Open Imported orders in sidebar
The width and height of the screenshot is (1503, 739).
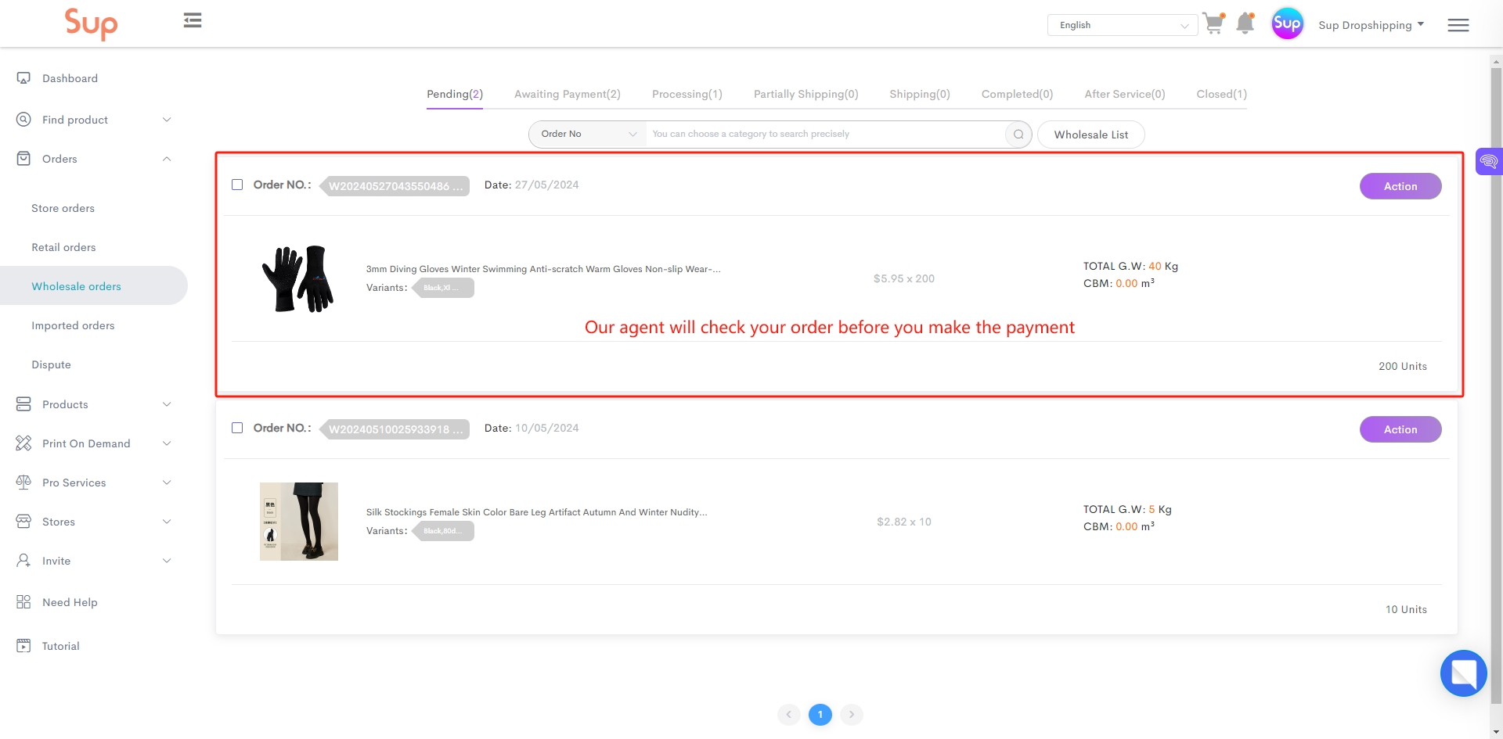pyautogui.click(x=73, y=325)
